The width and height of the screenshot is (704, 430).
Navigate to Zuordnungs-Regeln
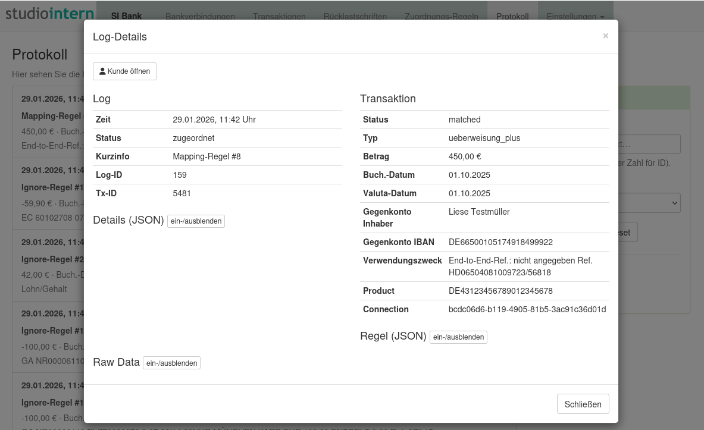pyautogui.click(x=441, y=17)
